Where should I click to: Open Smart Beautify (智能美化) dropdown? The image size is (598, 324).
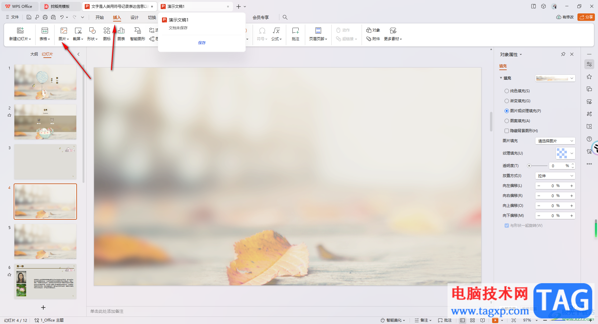tap(393, 320)
